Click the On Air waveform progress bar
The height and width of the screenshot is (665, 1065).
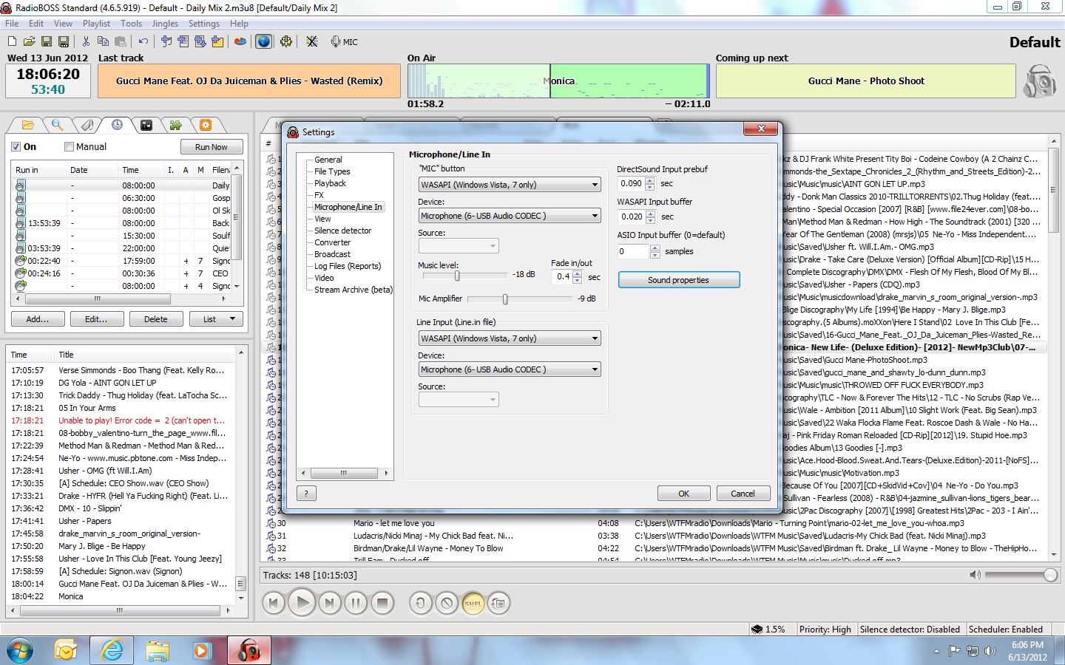click(558, 81)
